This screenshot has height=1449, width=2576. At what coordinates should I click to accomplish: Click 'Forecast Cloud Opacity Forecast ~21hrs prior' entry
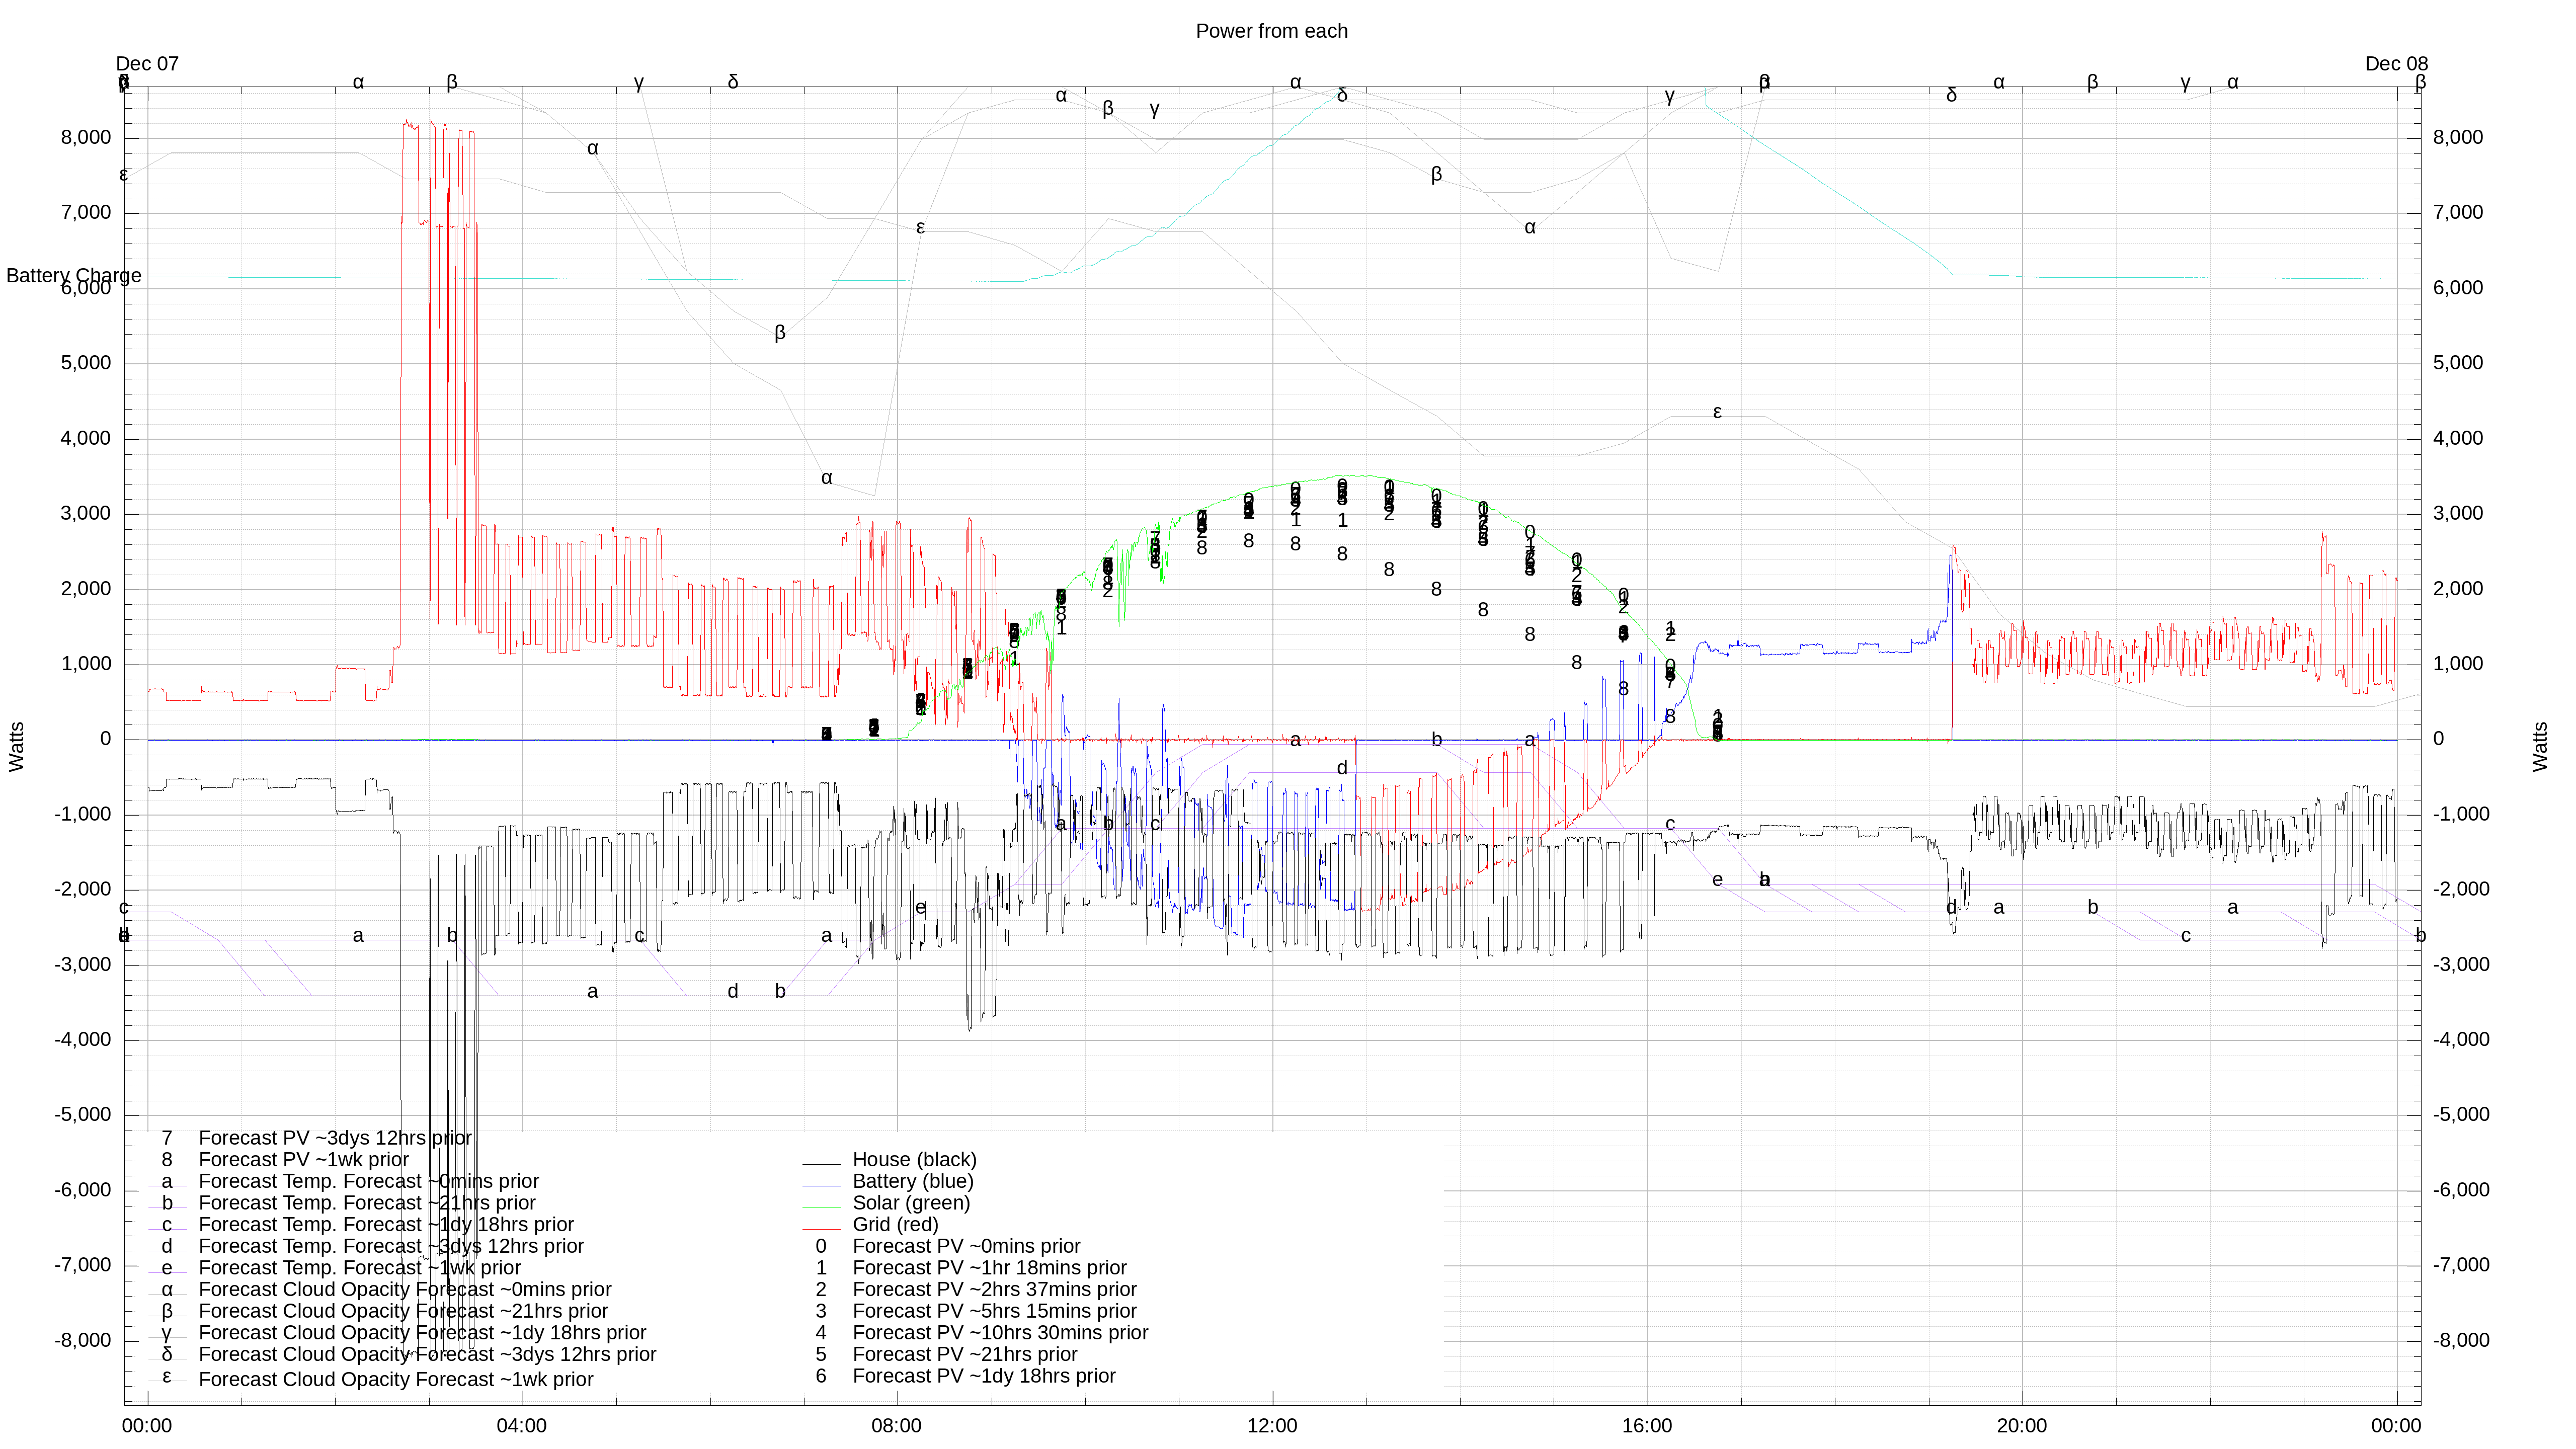(403, 1311)
